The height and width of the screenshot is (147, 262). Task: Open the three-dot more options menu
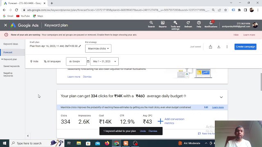coord(227,47)
